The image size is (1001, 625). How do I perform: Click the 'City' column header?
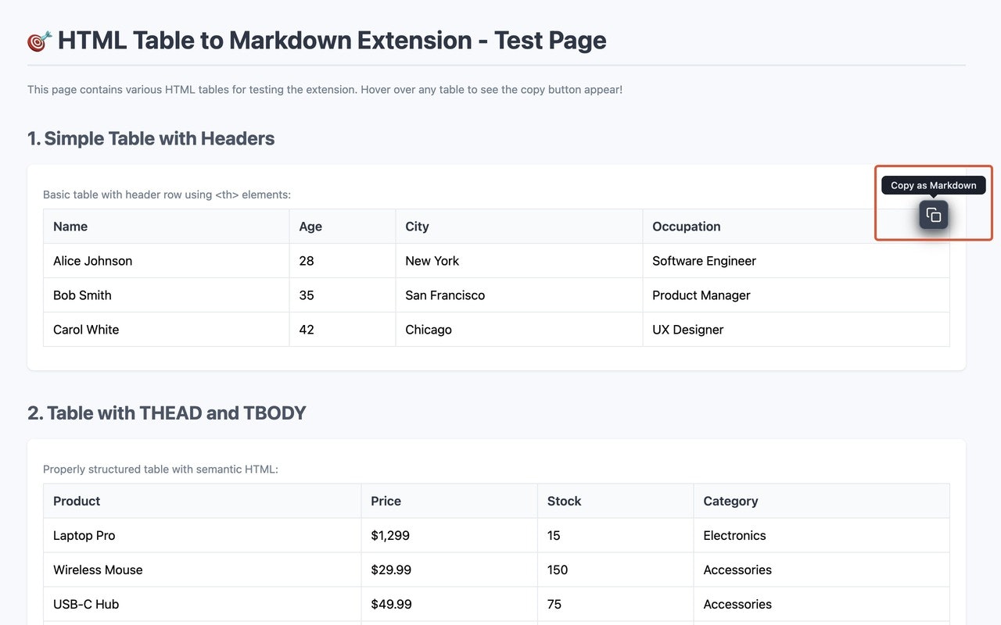click(519, 227)
